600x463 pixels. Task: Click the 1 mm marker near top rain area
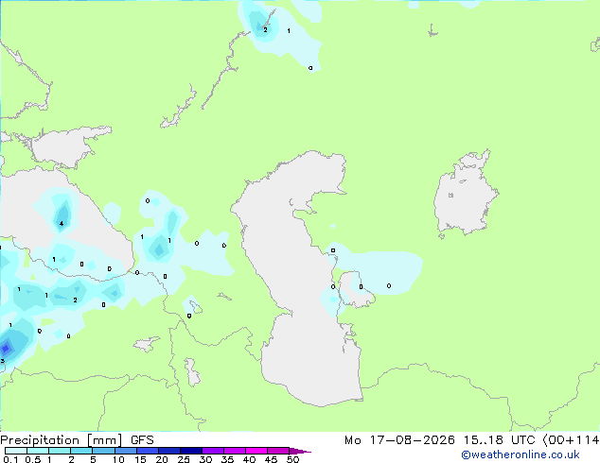[x=289, y=30]
